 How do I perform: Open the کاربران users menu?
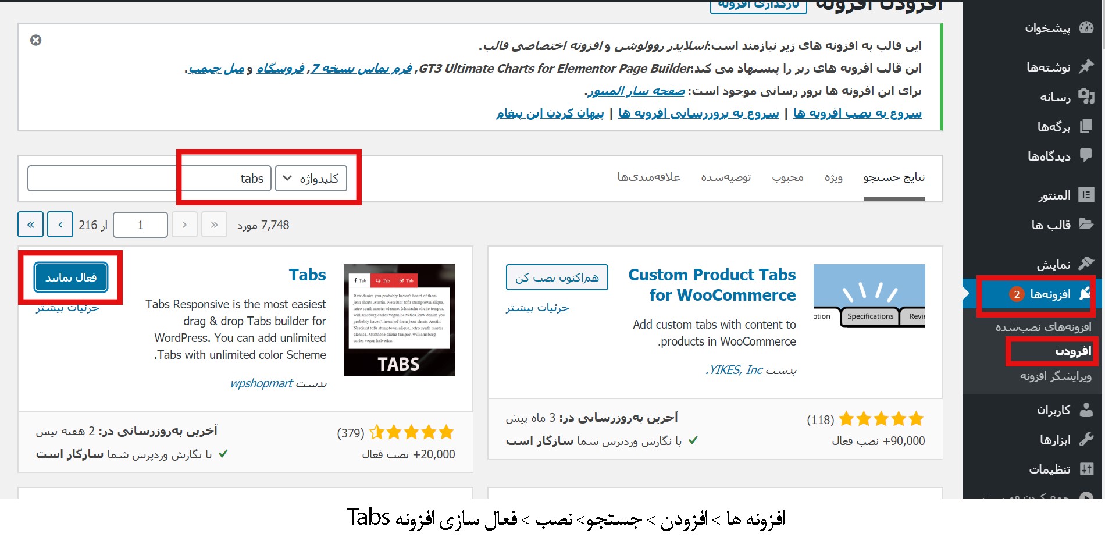pos(1053,410)
